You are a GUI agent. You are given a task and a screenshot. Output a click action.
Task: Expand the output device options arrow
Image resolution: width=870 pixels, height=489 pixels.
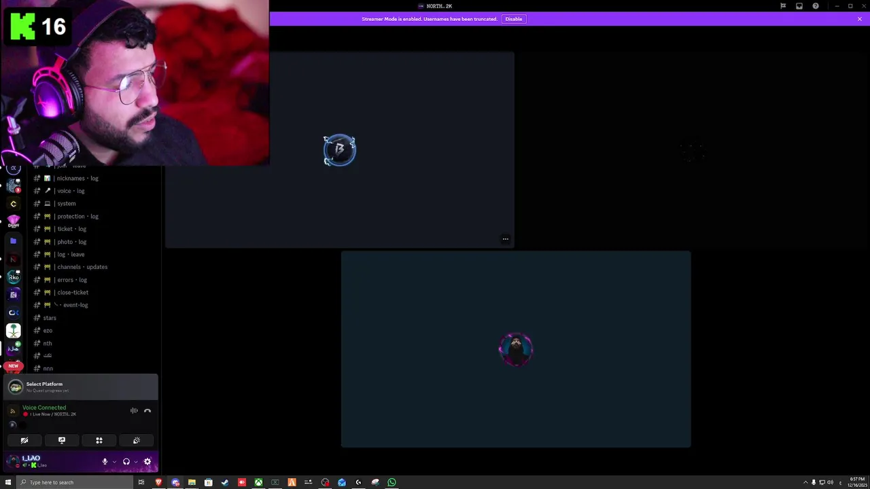(135, 462)
